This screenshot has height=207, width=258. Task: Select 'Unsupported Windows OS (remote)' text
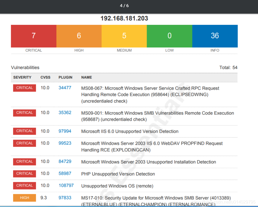[x=117, y=186]
